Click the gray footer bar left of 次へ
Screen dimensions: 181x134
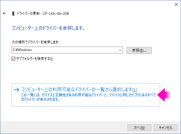63,128
